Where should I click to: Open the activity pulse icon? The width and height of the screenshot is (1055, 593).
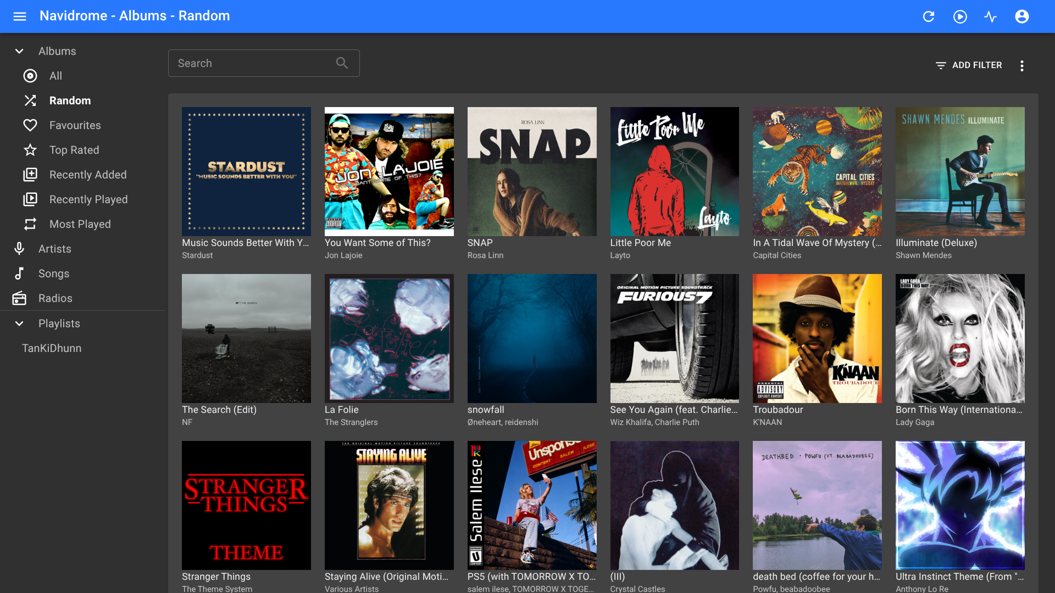991,16
